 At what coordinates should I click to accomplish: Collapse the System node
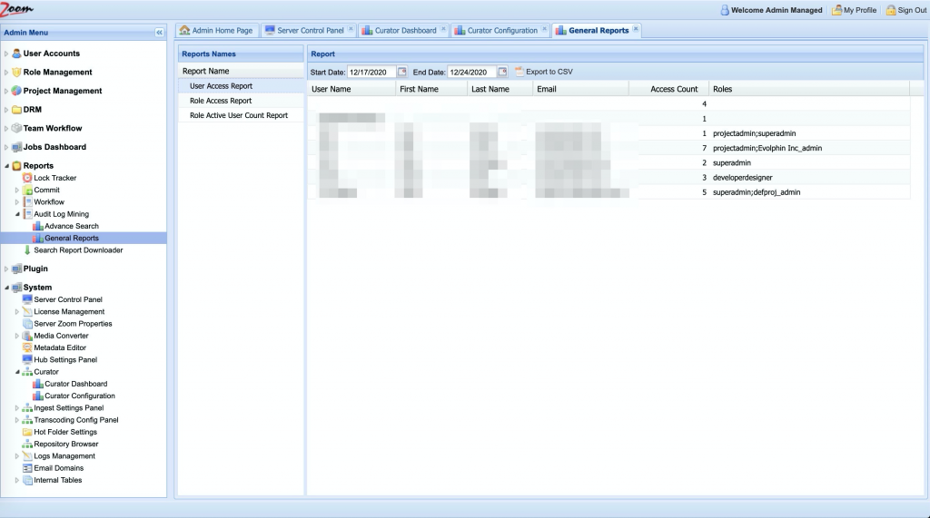tap(6, 288)
